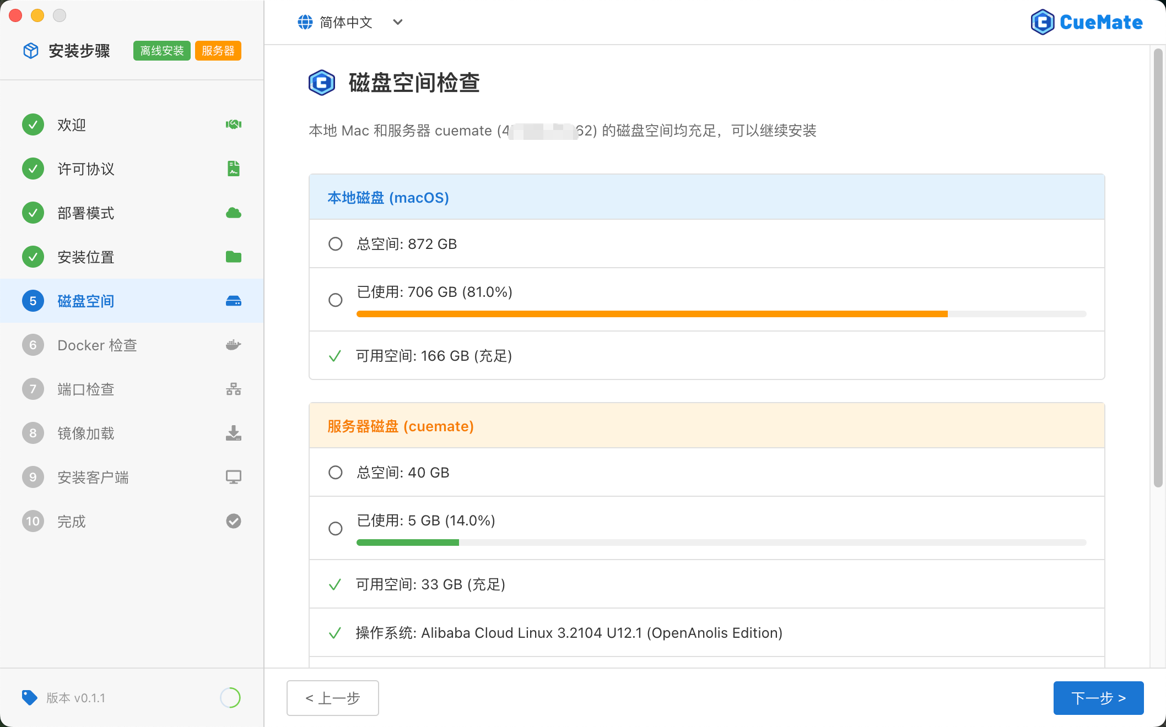
Task: Click the CueMate logo in the top corner
Action: coord(1086,22)
